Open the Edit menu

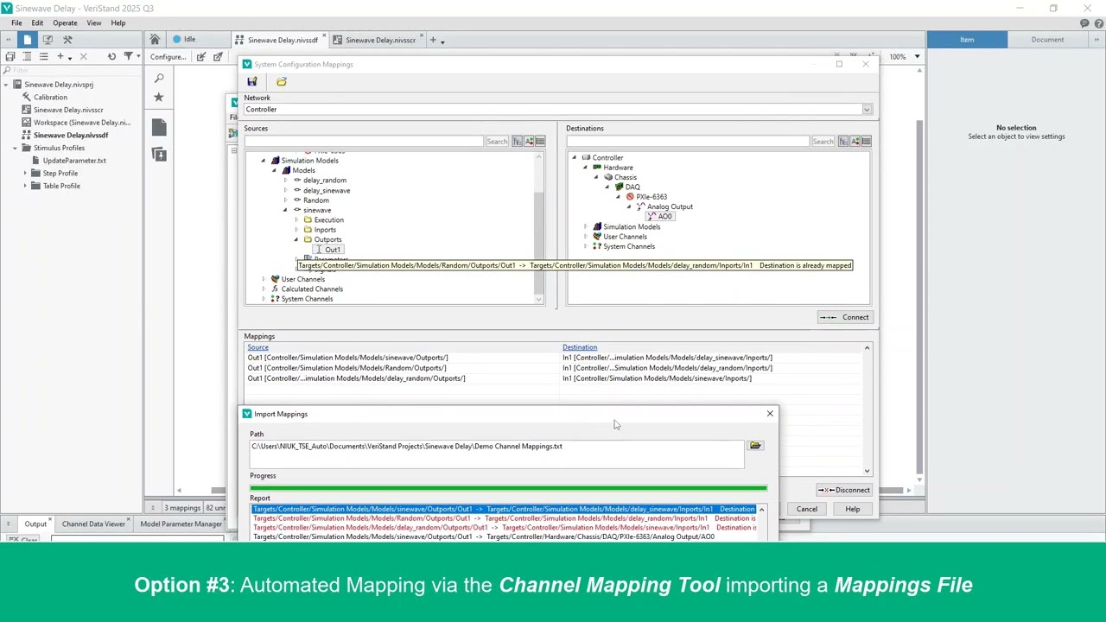coord(37,23)
